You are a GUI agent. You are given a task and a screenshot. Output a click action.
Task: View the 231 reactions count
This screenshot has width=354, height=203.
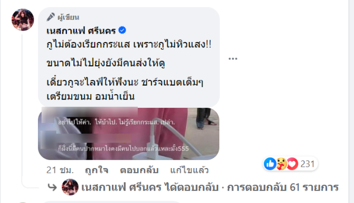[307, 164]
